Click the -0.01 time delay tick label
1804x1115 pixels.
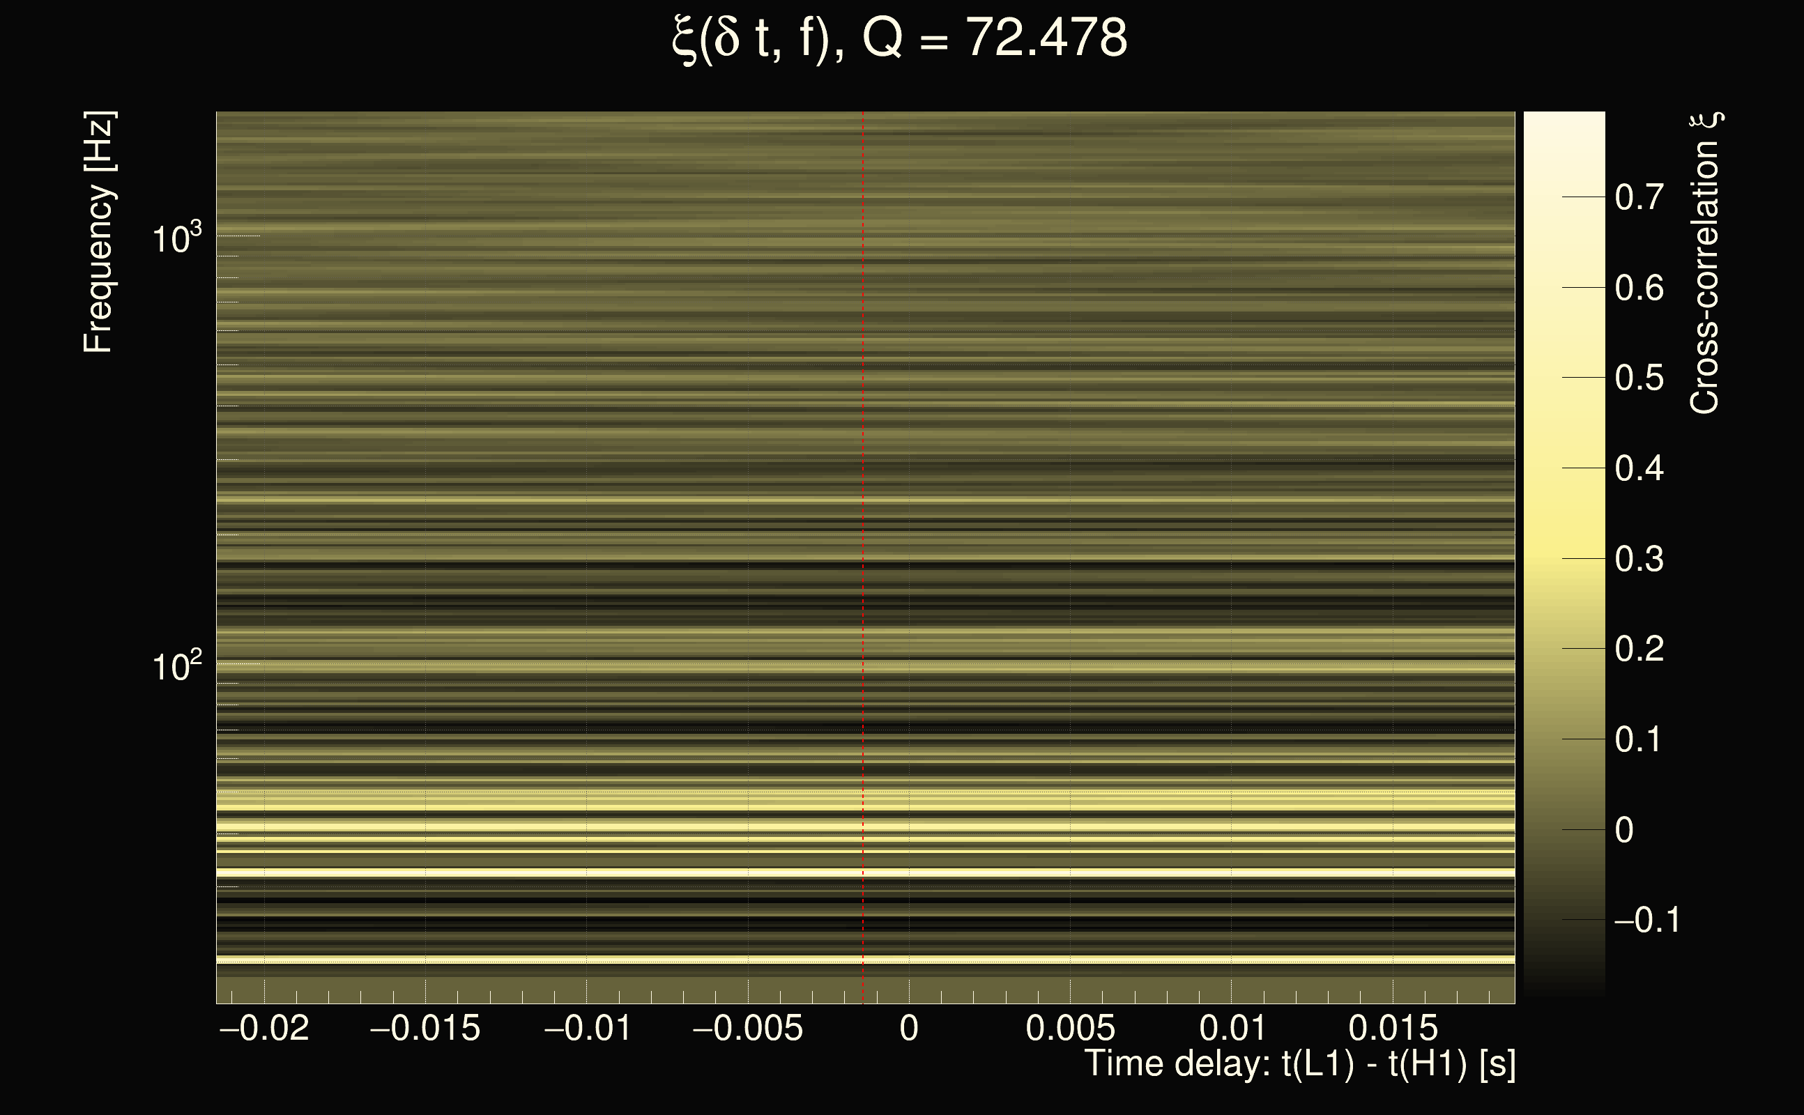point(587,1028)
